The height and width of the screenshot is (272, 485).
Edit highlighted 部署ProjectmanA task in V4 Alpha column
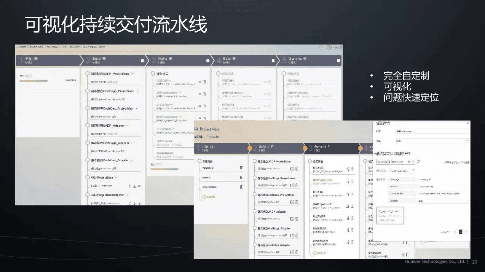[x=348, y=181]
